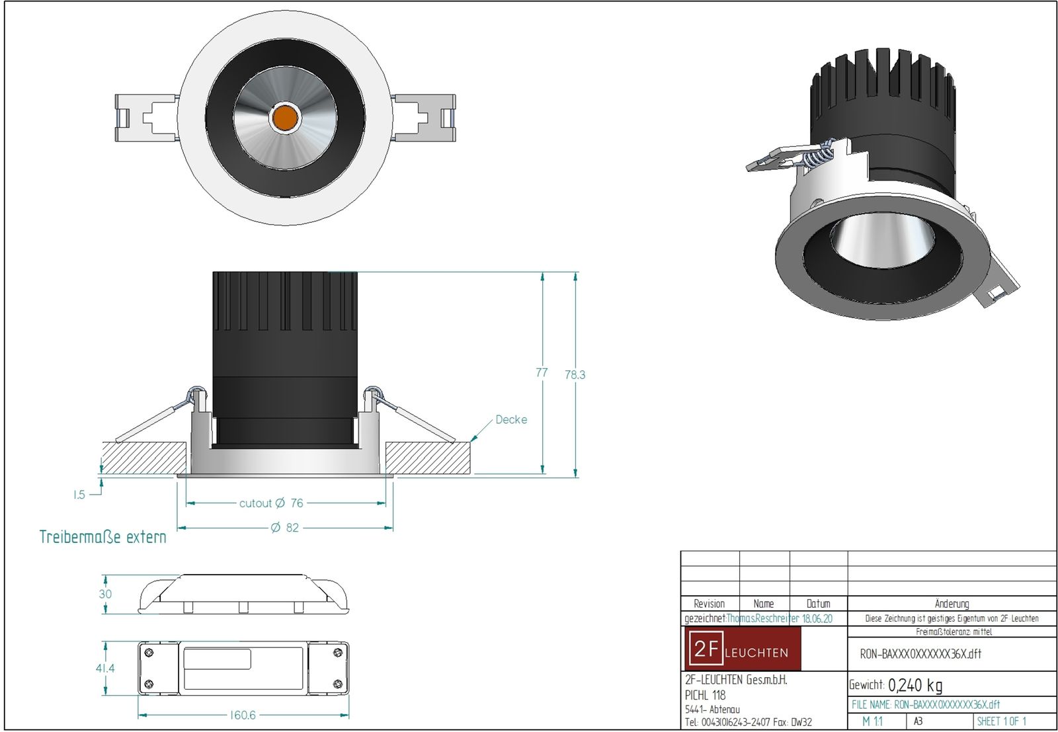1058x732 pixels.
Task: Click the 2F Leuchten red logo
Action: (x=742, y=649)
